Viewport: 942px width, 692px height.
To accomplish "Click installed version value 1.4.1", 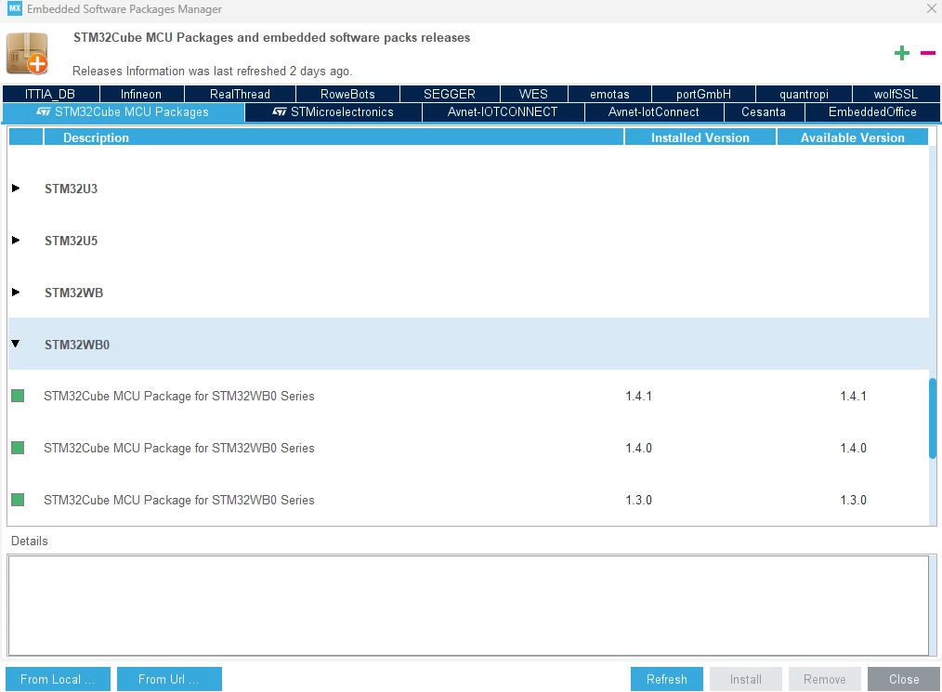I will [x=638, y=396].
